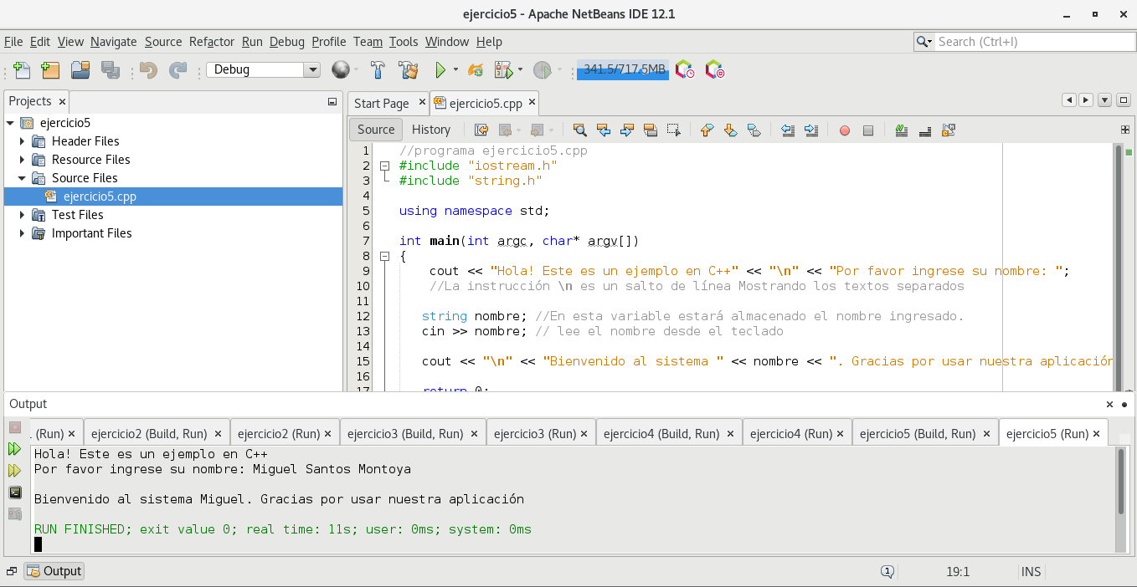The height and width of the screenshot is (587, 1137).
Task: Click the memory usage bar 341.5/717.5MB
Action: pyautogui.click(x=624, y=70)
